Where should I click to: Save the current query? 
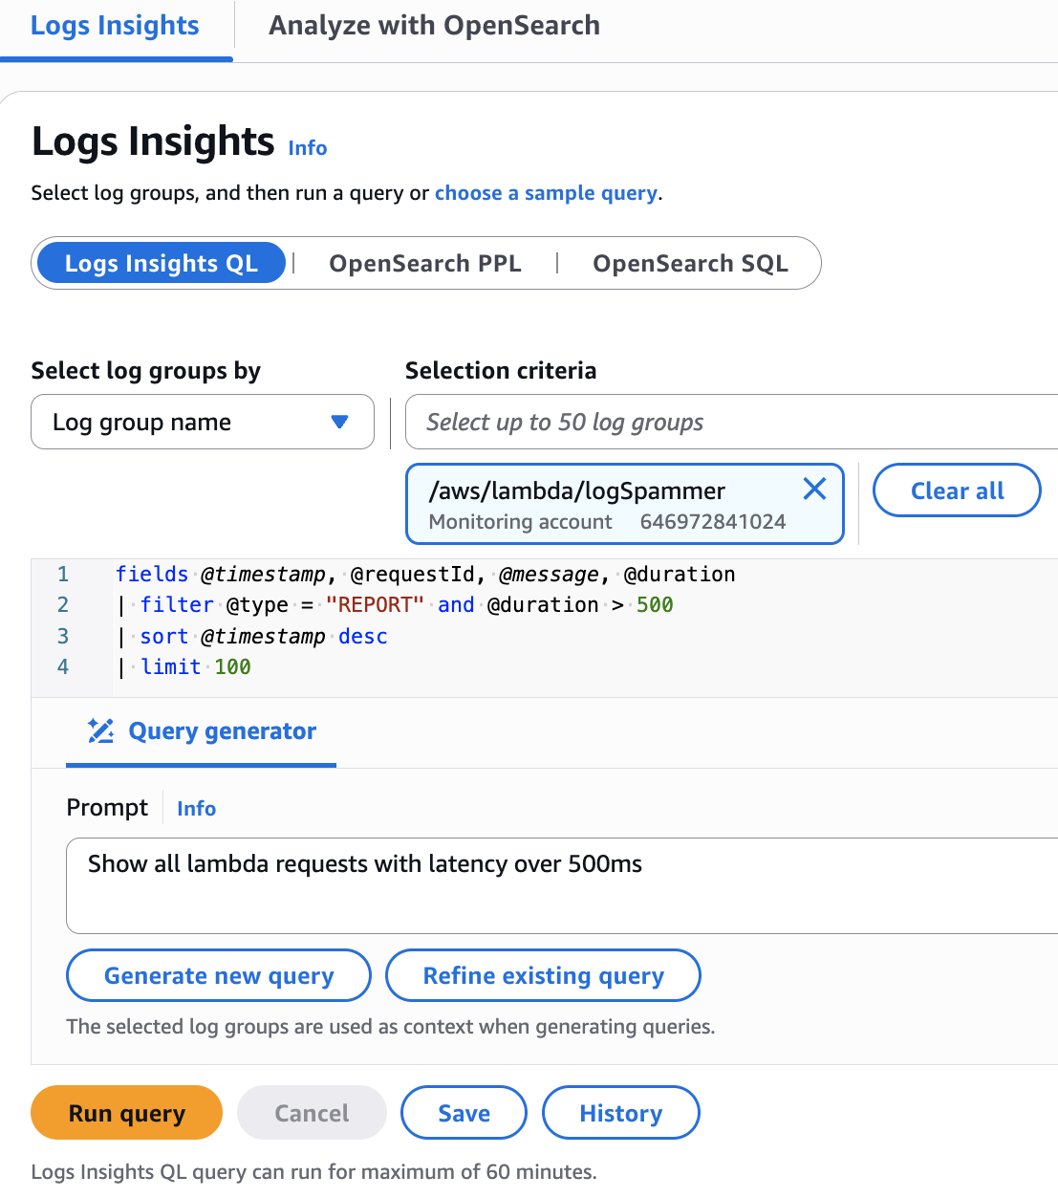click(464, 1112)
